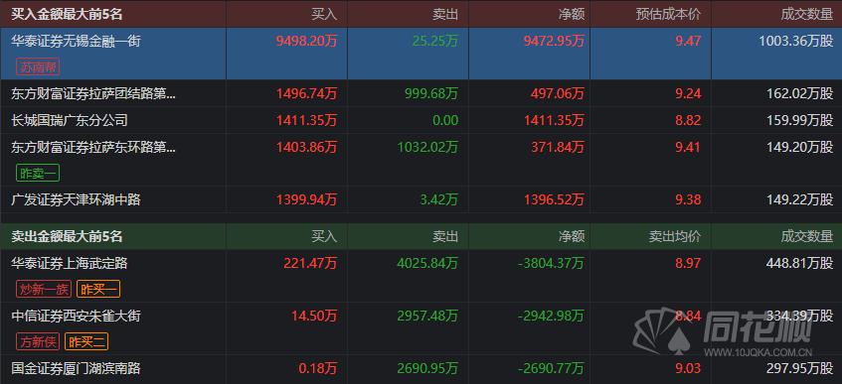Select 长城国瑞广东分公司 row name
842x384 pixels.
click(70, 120)
